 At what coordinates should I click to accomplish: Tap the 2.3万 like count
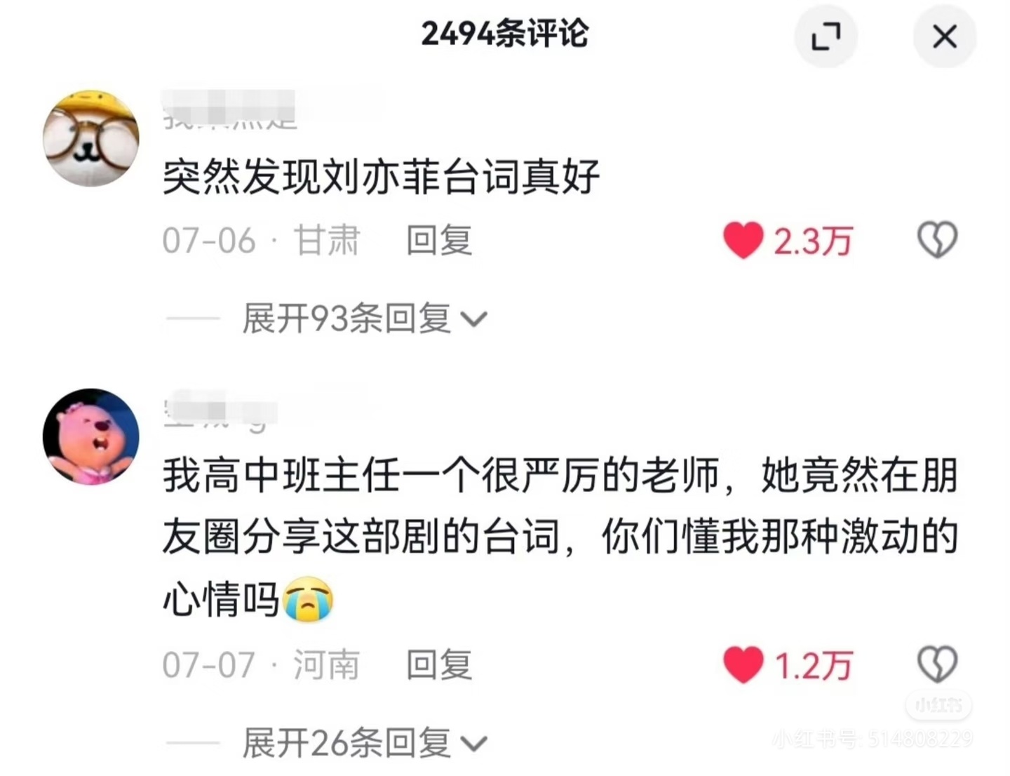point(813,241)
